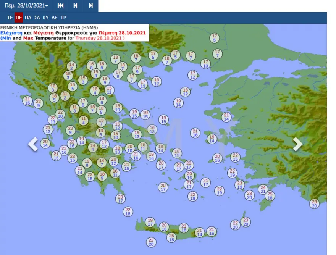Screen dimensions: 336x255
Task: Jump to the first forecast day
Action: (x=60, y=6)
